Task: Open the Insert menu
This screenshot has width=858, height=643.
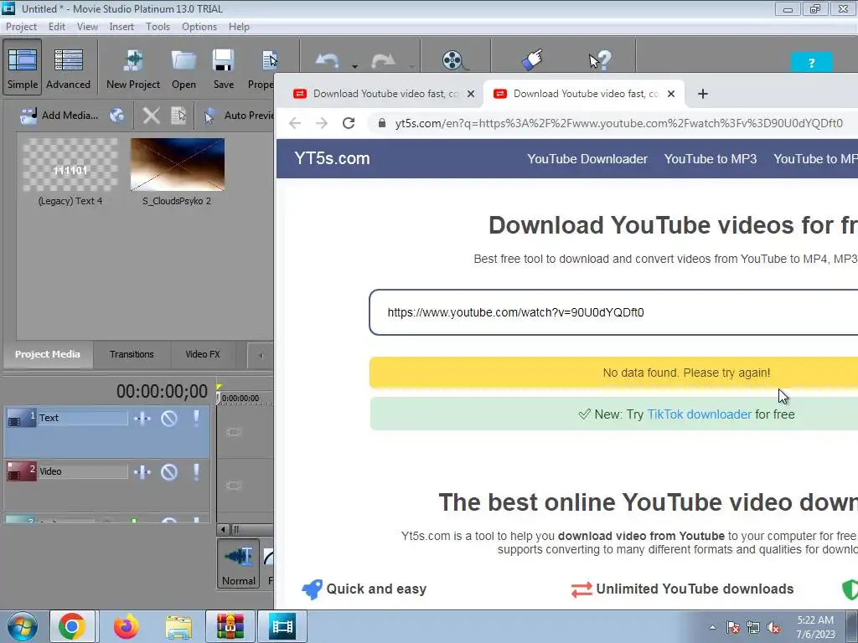Action: coord(121,26)
